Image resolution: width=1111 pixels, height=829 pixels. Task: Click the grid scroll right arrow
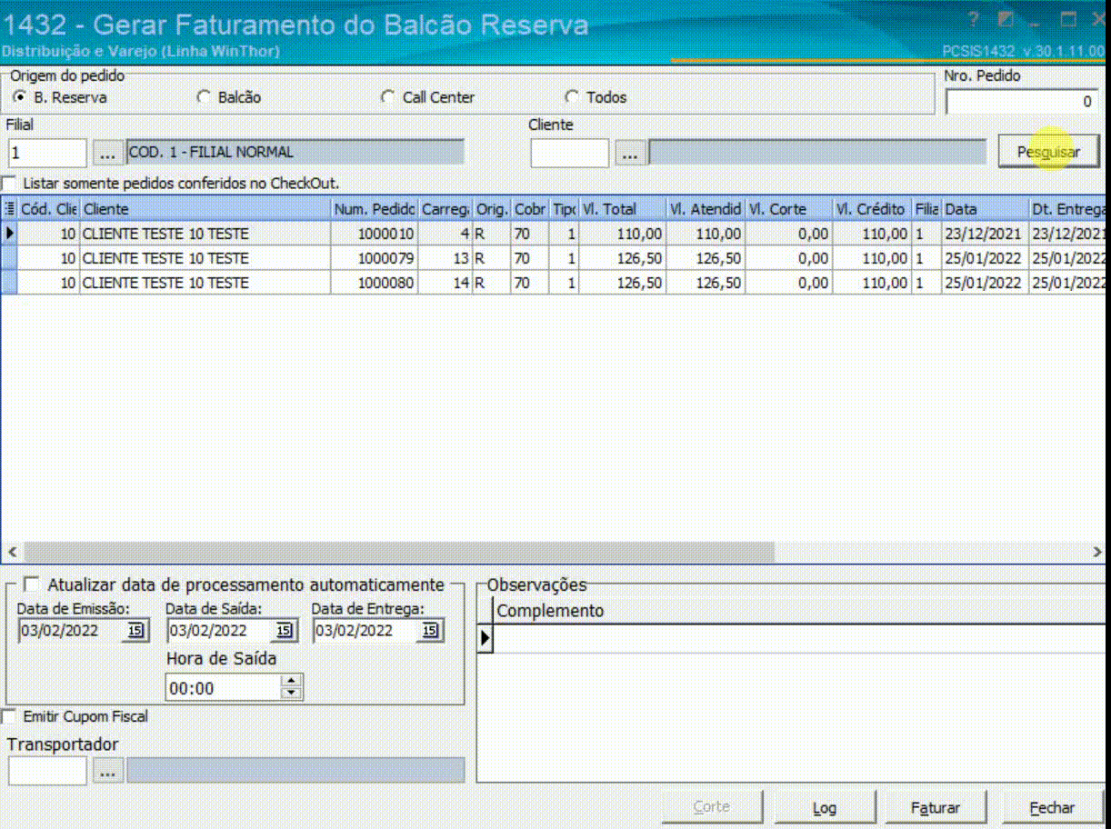point(1096,552)
